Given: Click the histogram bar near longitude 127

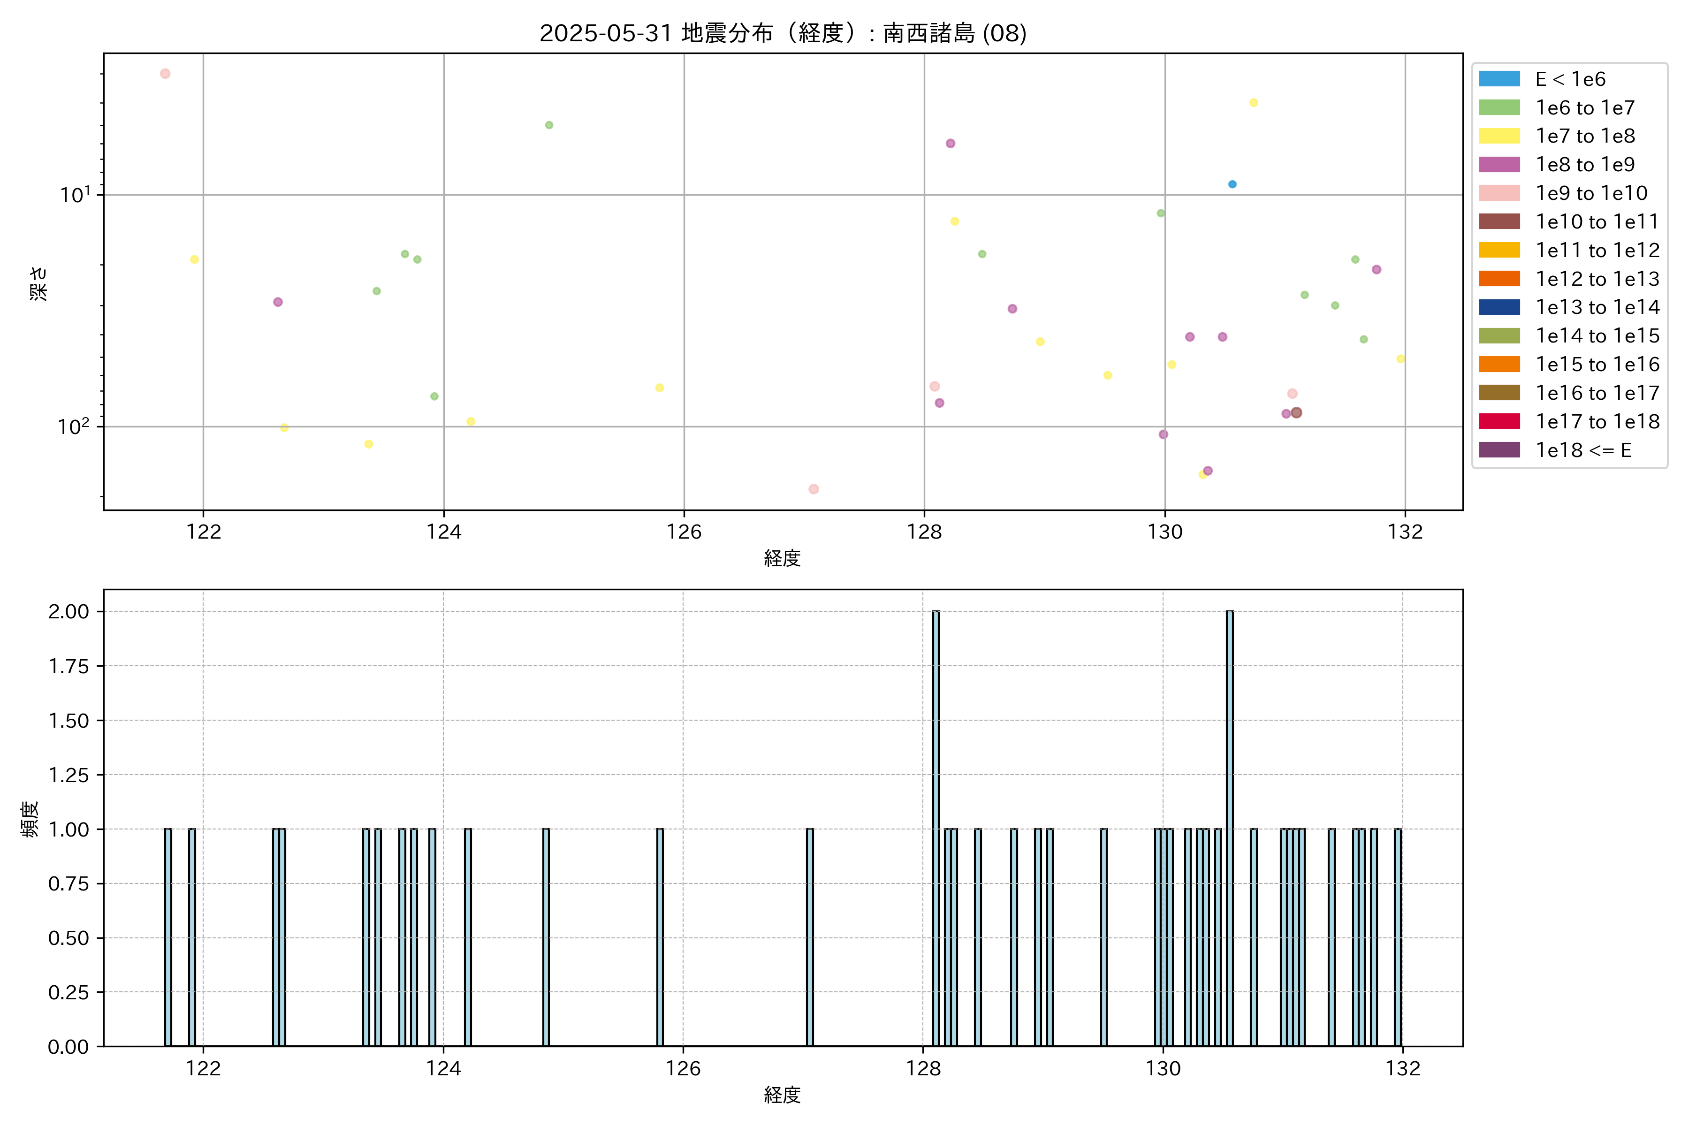Looking at the screenshot, I should 810,937.
